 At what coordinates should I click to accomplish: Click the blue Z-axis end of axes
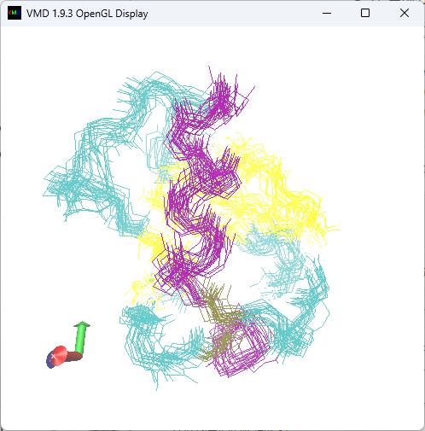(x=49, y=360)
